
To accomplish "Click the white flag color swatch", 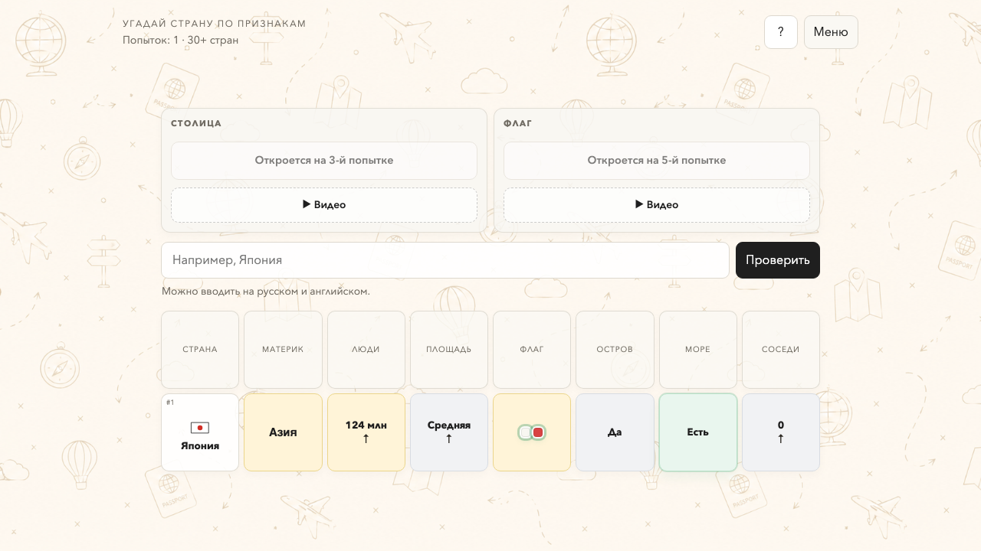I will 525,432.
